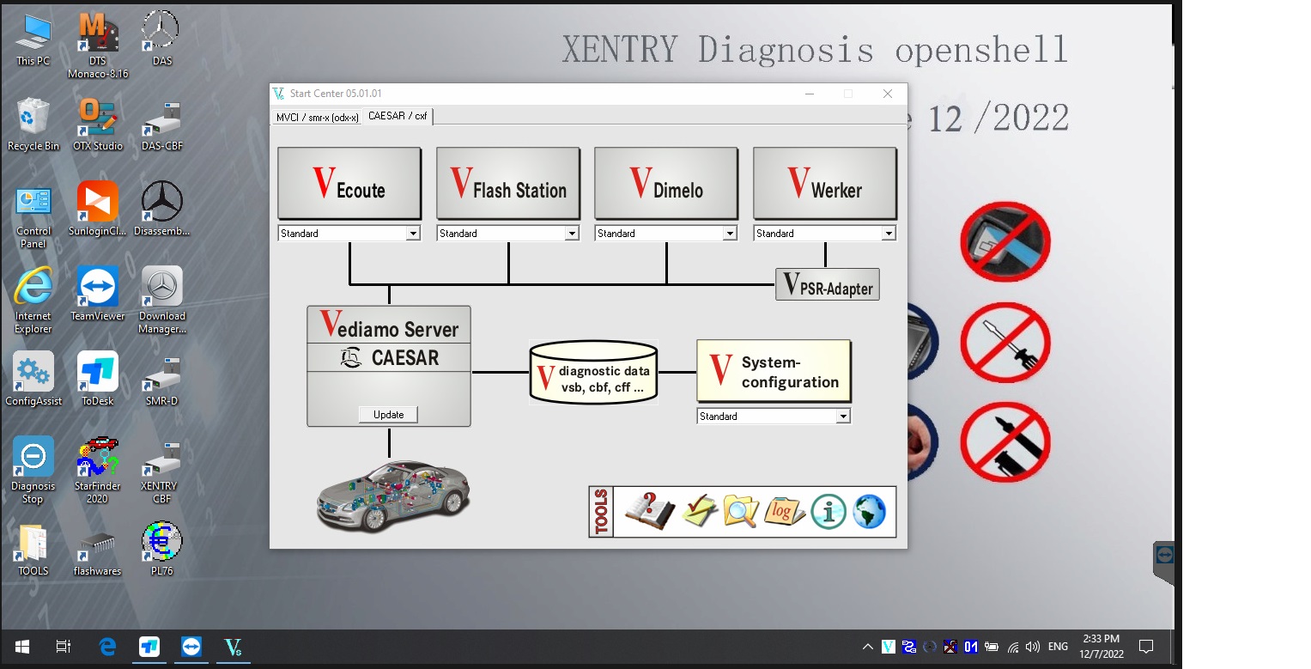Click the Edge browser taskbar icon
Screen dimensions: 1311x669
pyautogui.click(x=107, y=647)
